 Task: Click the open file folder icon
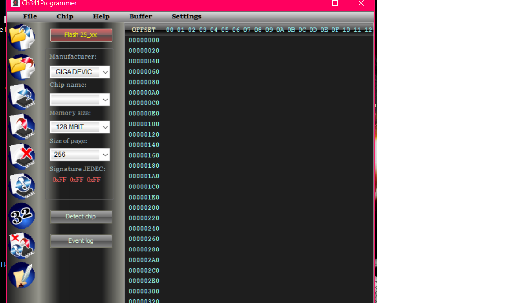[22, 37]
